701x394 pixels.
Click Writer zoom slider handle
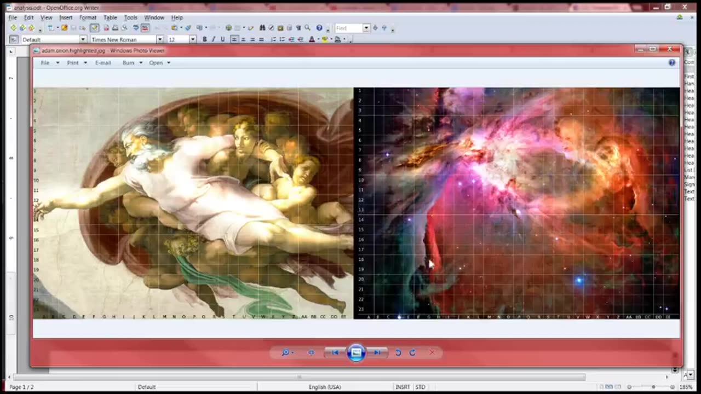[653, 387]
